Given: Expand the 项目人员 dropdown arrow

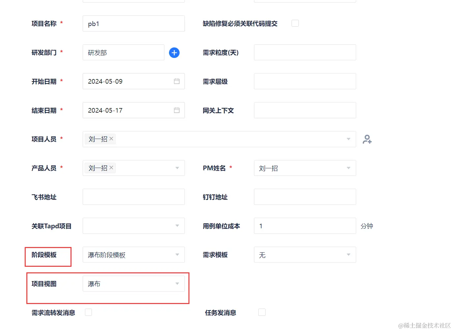Looking at the screenshot, I should point(349,139).
